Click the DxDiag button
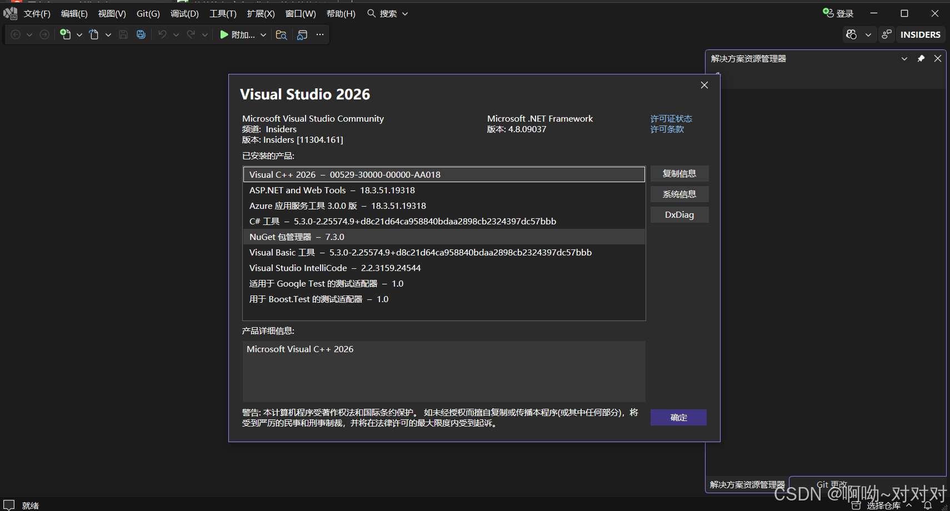Screen dimensions: 950x511 coord(679,214)
